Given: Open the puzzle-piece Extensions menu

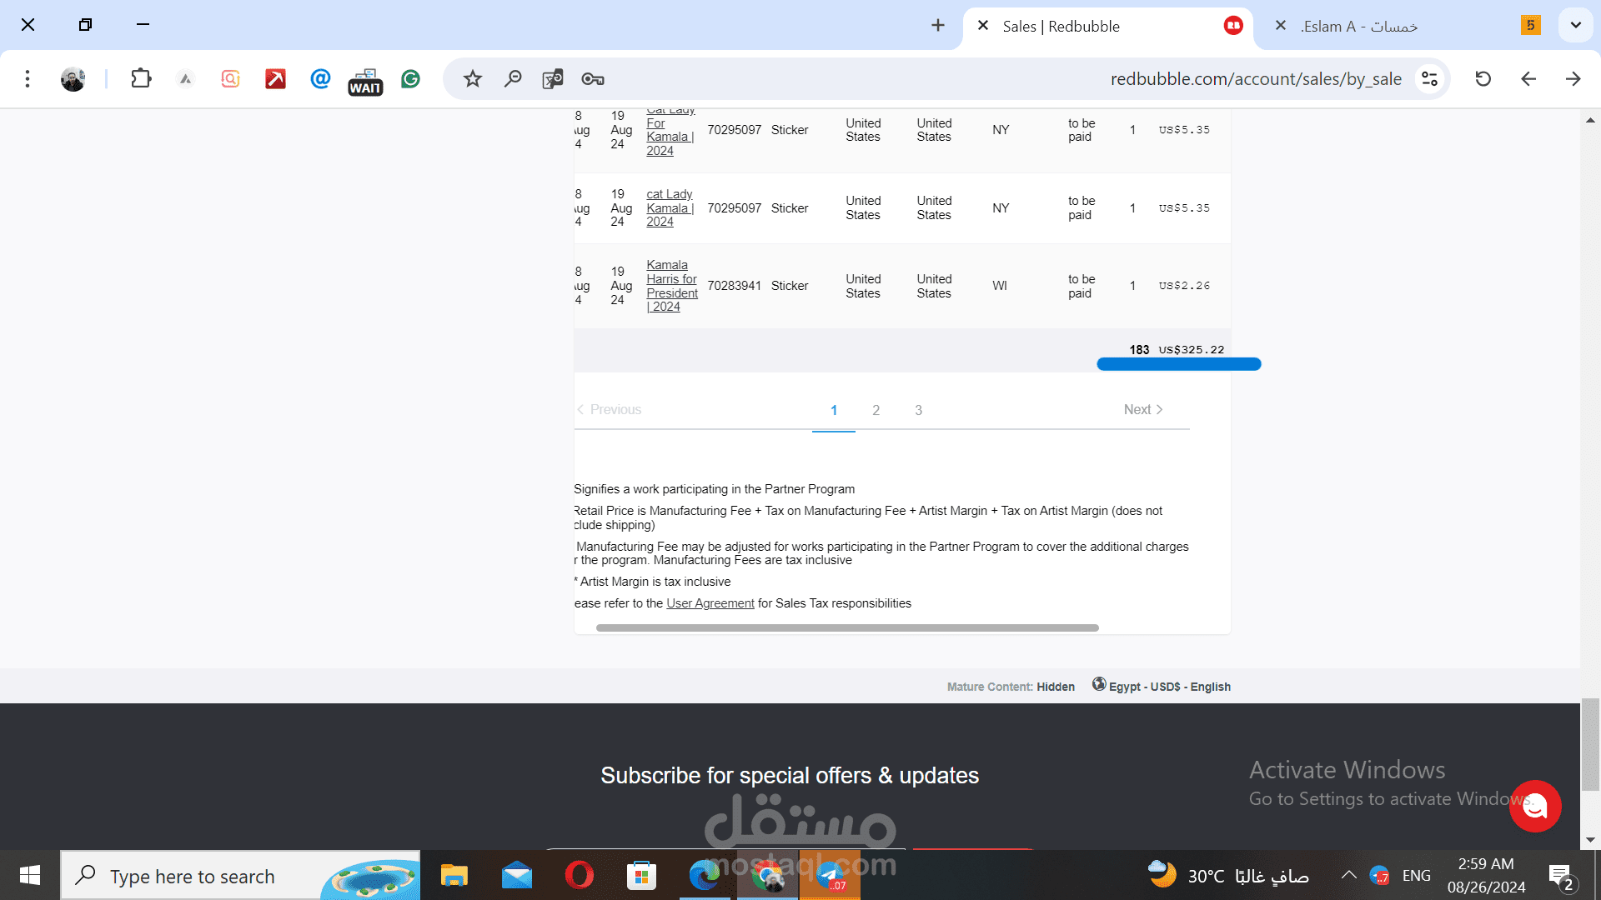Looking at the screenshot, I should coord(141,79).
